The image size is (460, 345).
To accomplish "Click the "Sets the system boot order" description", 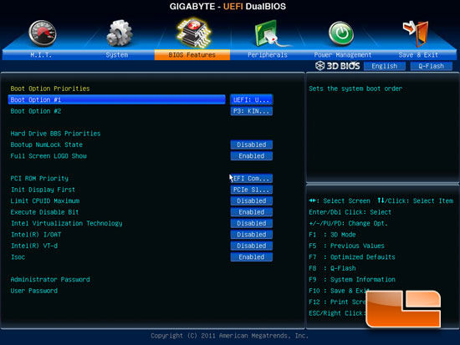I will click(355, 89).
